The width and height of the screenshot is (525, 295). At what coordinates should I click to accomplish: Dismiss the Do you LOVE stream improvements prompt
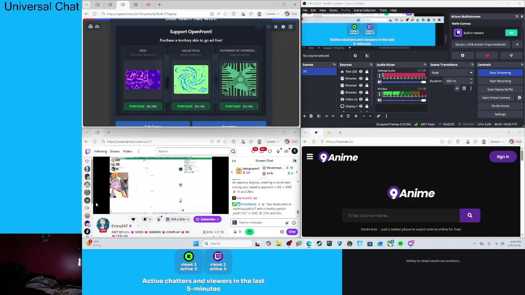click(x=517, y=44)
